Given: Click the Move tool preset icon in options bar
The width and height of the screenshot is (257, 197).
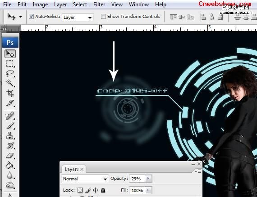Looking at the screenshot, I should (x=11, y=17).
